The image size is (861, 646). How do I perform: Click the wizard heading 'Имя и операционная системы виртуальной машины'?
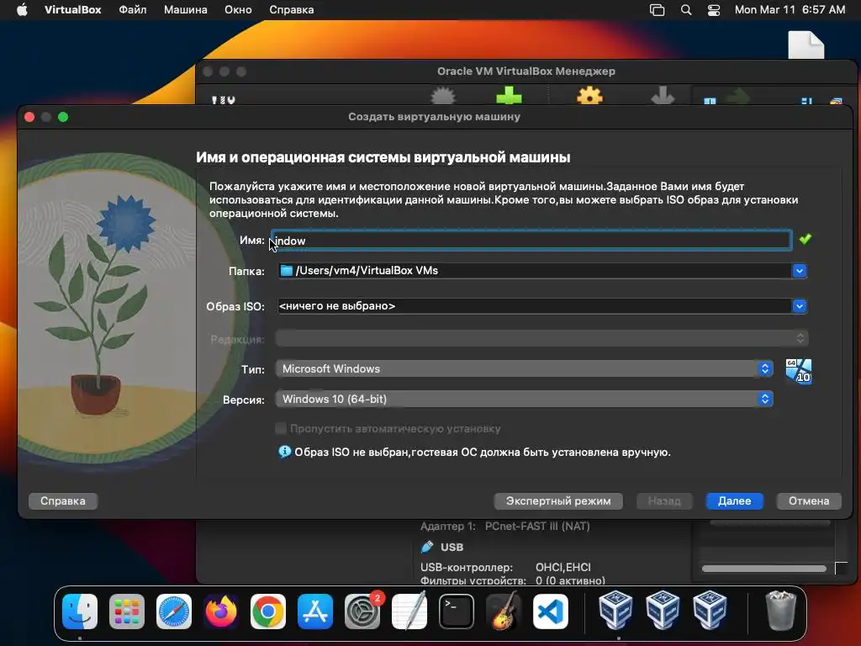point(383,157)
